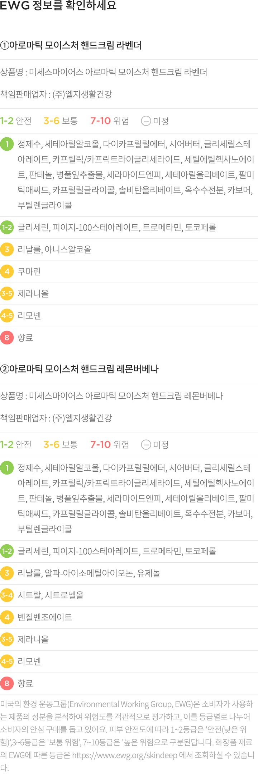The width and height of the screenshot is (258, 778).
Task: Click the EWG 정보를 확인하세요 title
Action: (x=58, y=6)
